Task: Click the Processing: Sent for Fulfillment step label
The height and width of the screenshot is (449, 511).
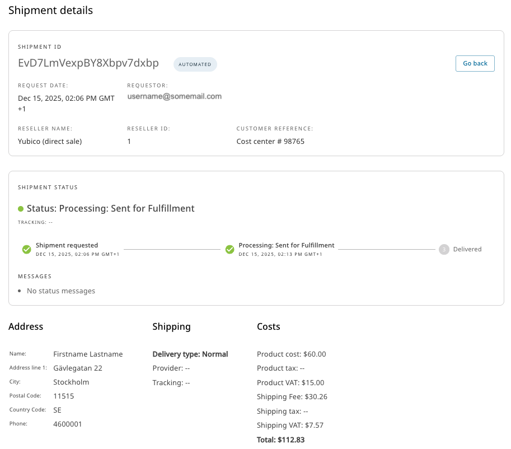Action: pos(286,245)
